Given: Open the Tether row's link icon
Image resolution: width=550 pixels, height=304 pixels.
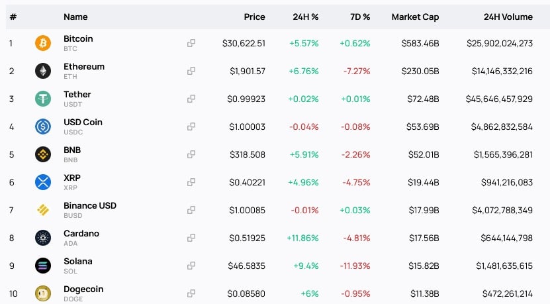Looking at the screenshot, I should [191, 99].
